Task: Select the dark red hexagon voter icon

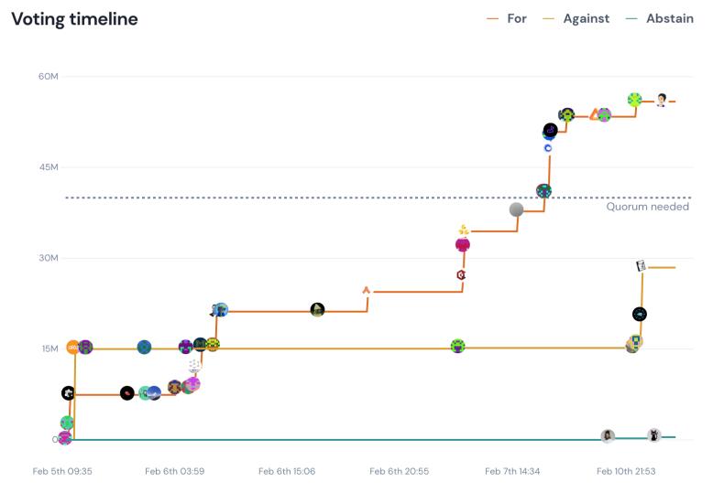Action: (461, 274)
